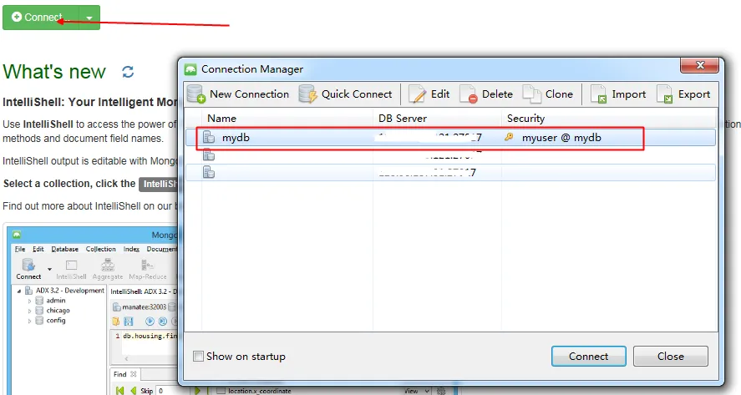Click save disk icon in IntelliShell toolbar

pyautogui.click(x=128, y=322)
